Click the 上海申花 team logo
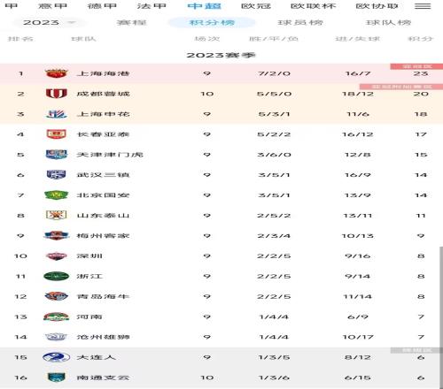Screen dimensions: 443x389 click(56, 114)
